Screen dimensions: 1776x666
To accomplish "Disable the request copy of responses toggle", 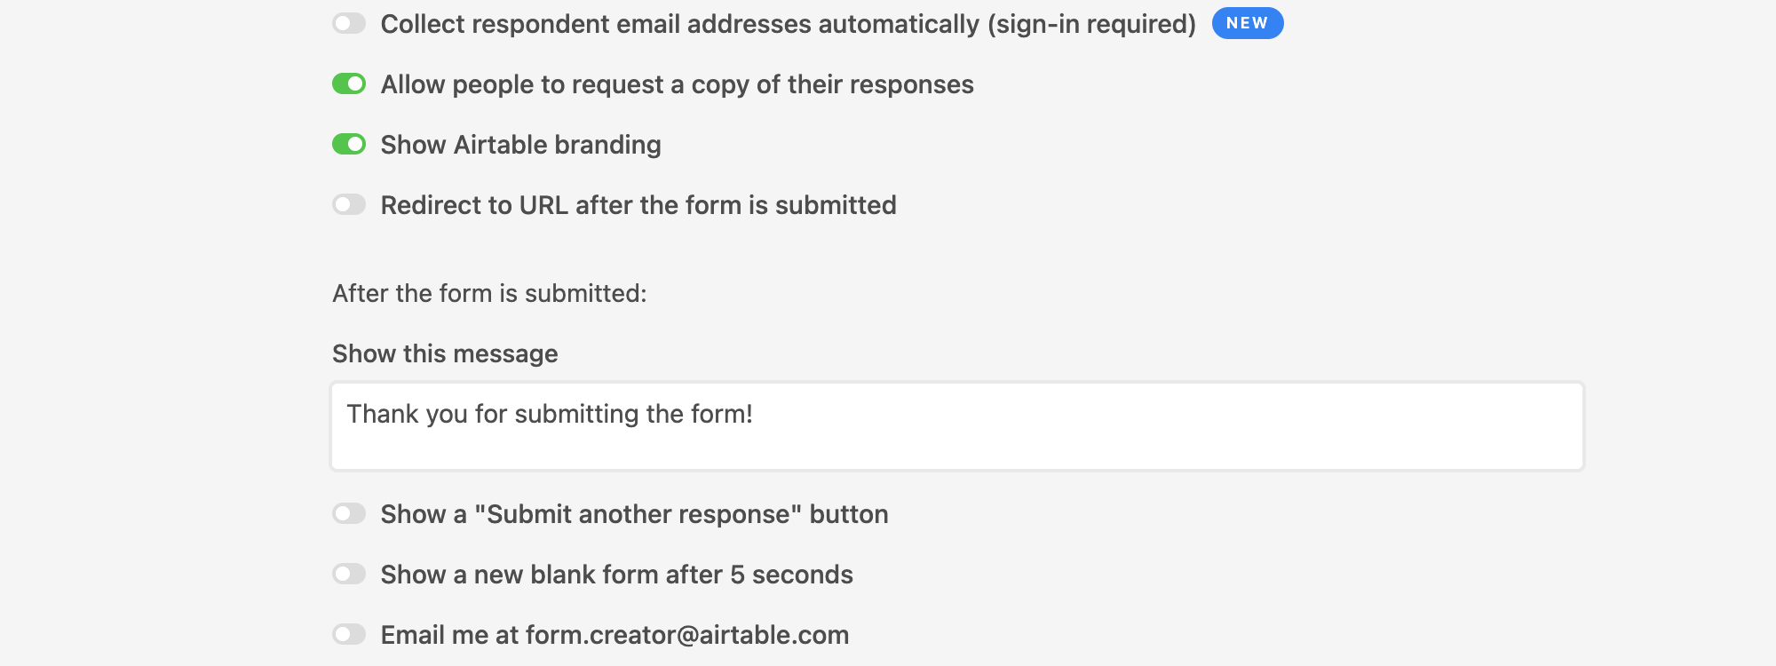I will tap(349, 83).
